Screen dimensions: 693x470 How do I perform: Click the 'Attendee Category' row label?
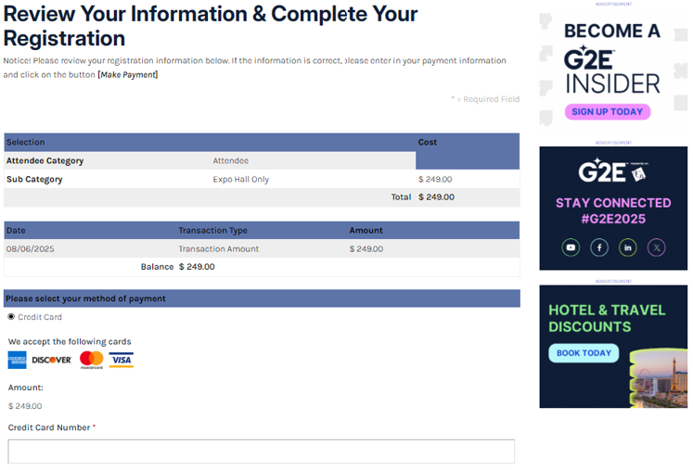tap(45, 160)
